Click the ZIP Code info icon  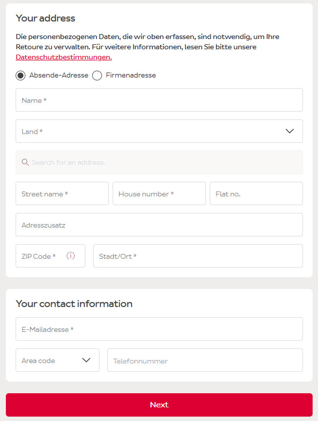[x=71, y=256]
